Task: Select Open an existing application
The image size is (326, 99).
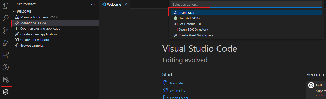Action: pyautogui.click(x=55, y=28)
